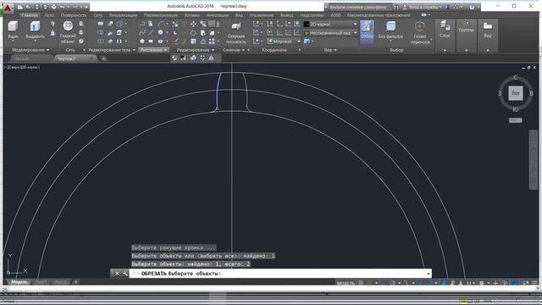Open the AutoCAD application menu (red A)

[x=8, y=8]
